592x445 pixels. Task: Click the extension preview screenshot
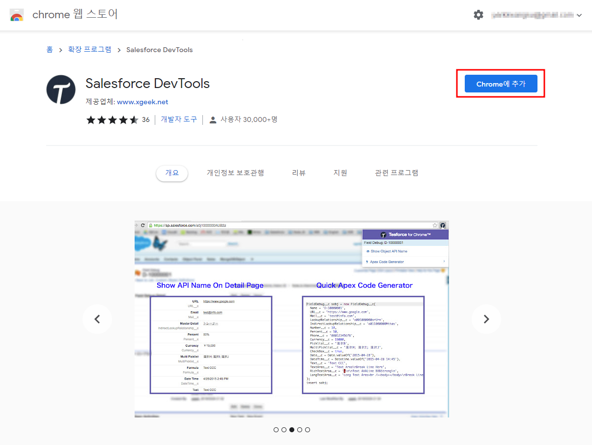[292, 319]
